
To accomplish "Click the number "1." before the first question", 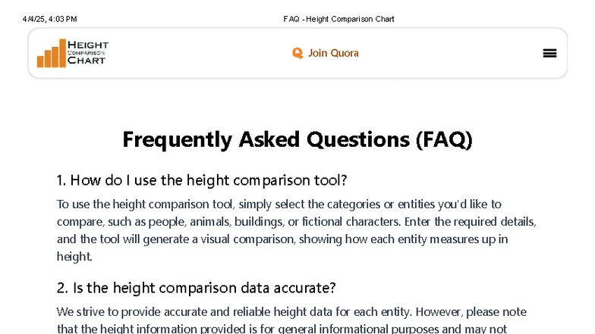I will pos(62,180).
